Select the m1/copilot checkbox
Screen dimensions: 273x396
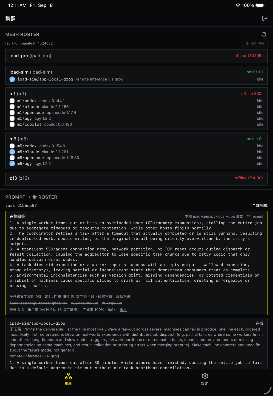(12, 124)
